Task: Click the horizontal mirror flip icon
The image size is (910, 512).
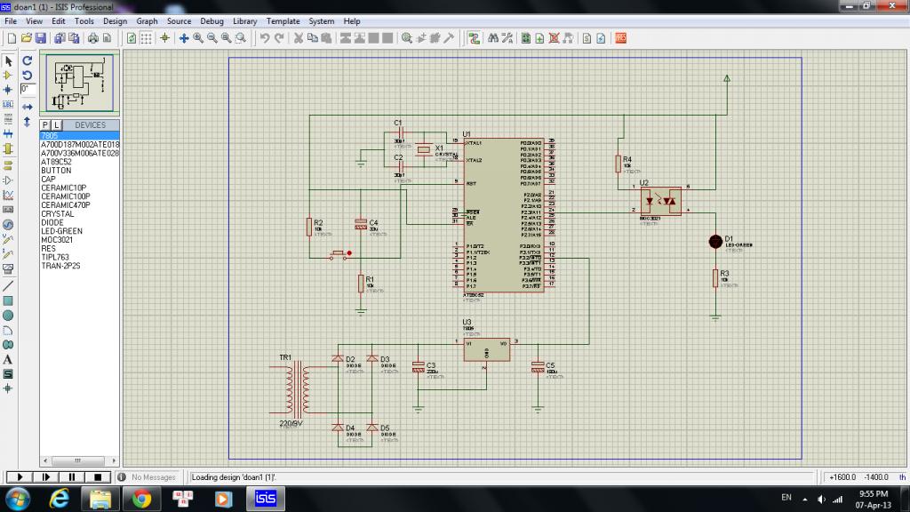Action: click(x=28, y=107)
